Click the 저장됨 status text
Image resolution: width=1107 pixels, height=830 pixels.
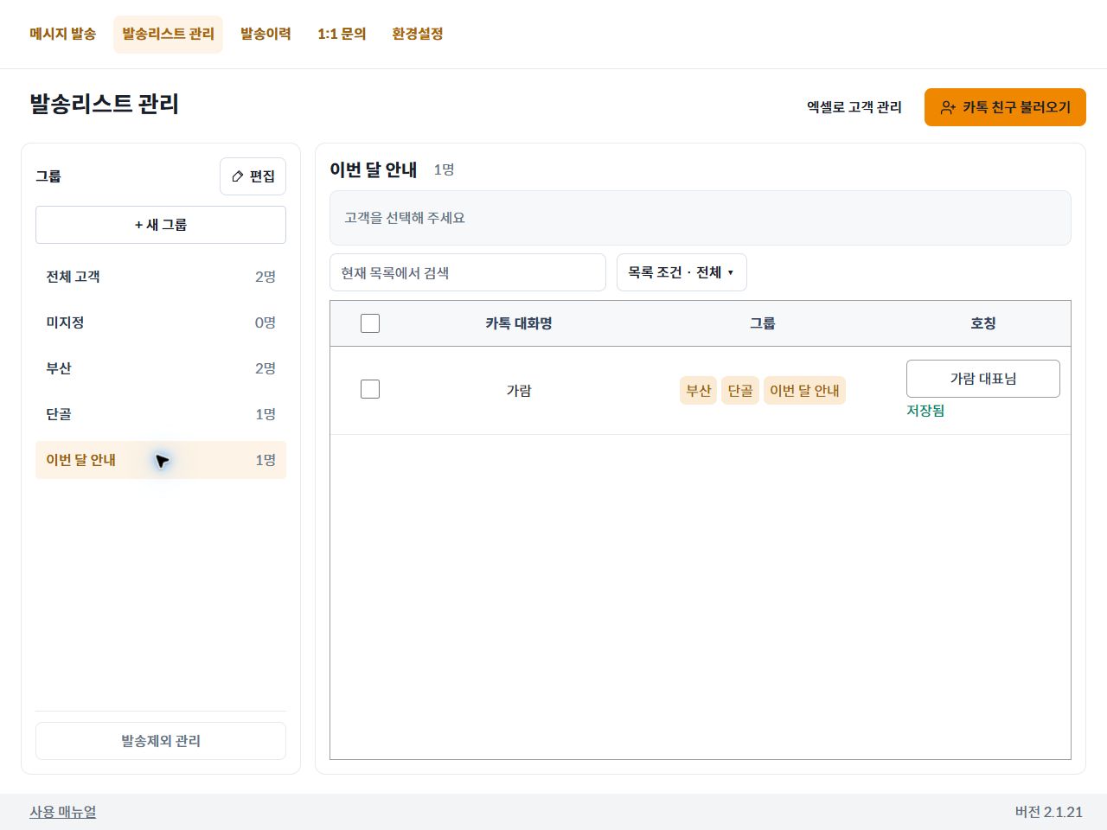(x=925, y=411)
